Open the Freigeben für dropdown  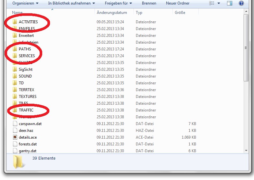click(119, 3)
